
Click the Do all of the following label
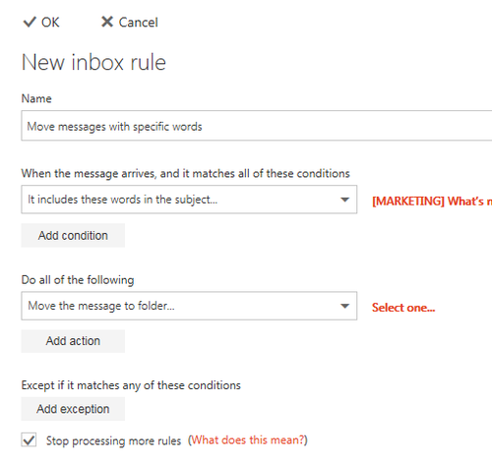point(78,280)
